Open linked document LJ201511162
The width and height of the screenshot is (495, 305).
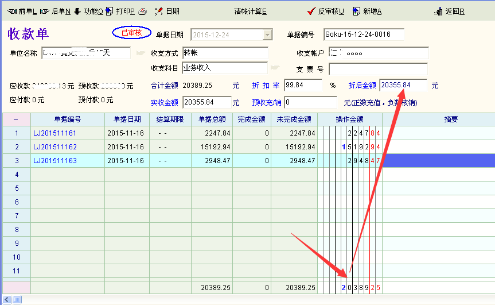pos(55,147)
